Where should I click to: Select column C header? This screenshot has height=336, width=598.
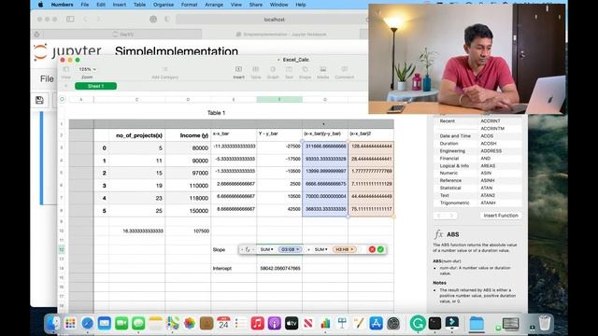point(137,100)
